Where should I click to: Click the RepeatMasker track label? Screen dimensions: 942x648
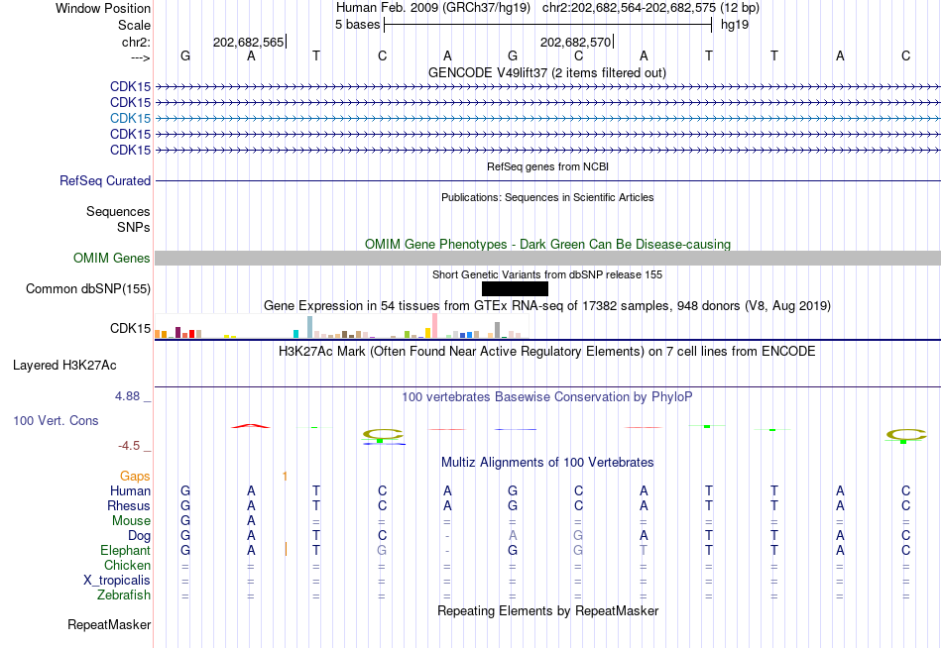click(109, 625)
